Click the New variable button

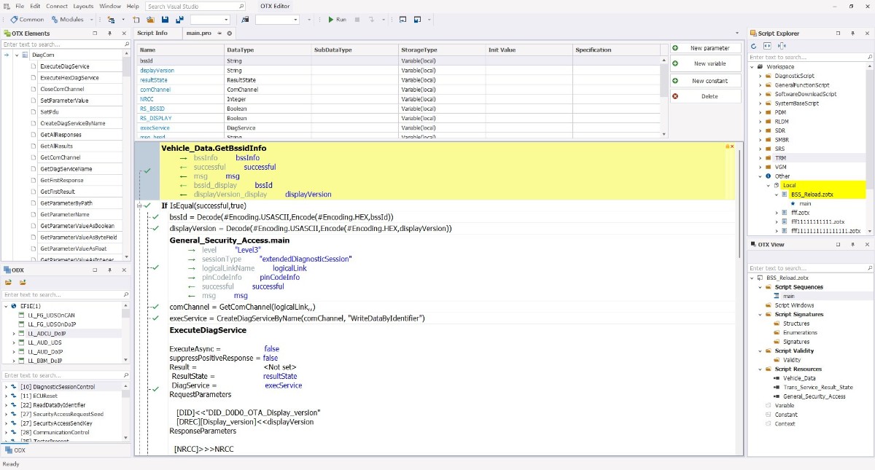[705, 64]
